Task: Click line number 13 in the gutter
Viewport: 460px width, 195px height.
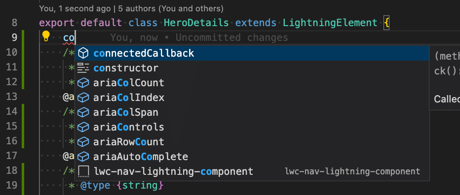Action: point(12,97)
